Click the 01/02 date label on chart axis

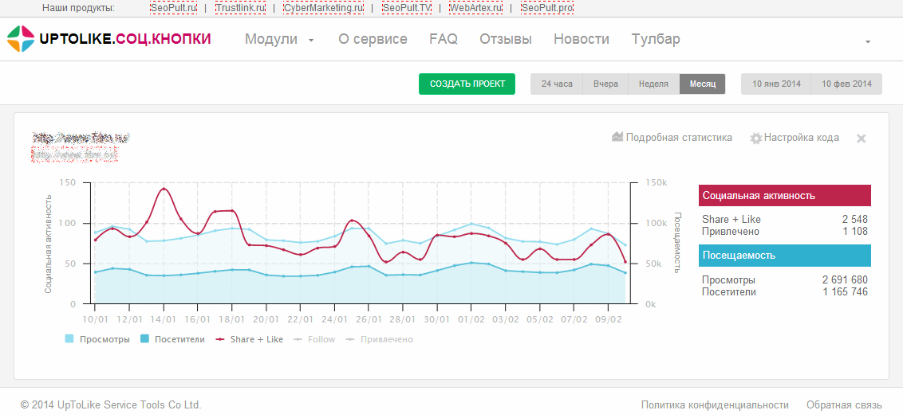[x=471, y=318]
